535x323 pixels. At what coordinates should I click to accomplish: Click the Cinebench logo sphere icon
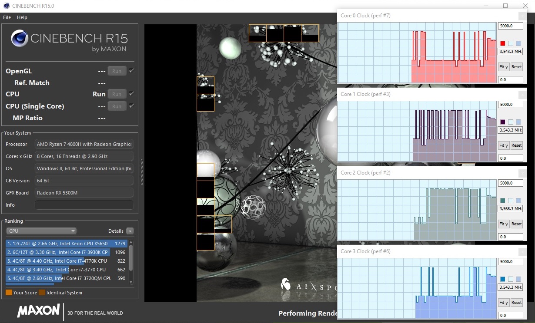19,38
